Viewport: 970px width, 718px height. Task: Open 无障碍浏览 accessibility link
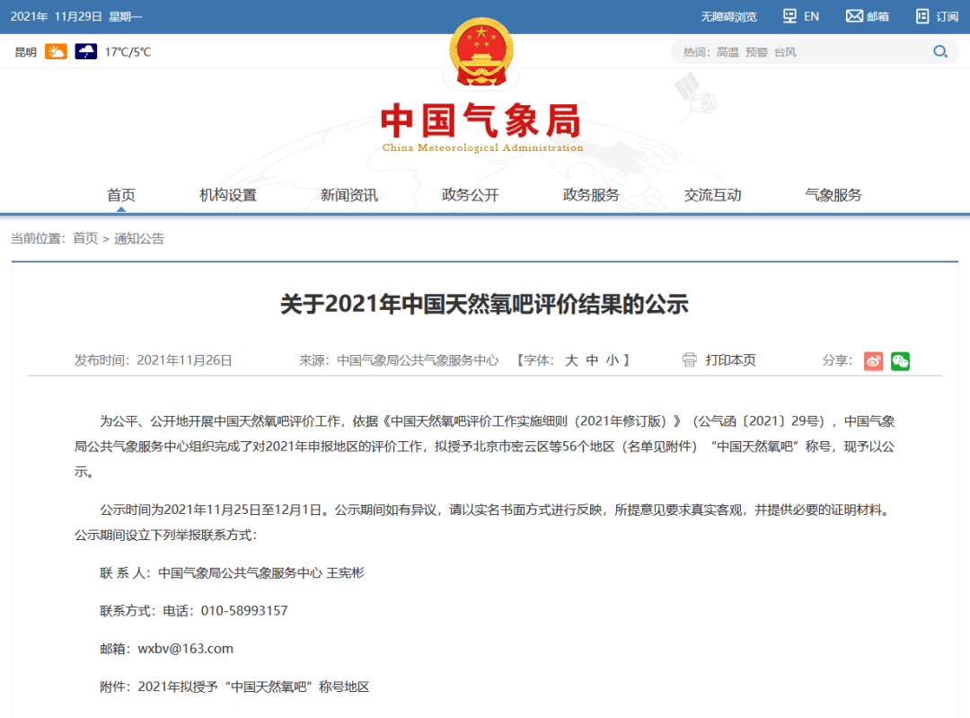727,15
